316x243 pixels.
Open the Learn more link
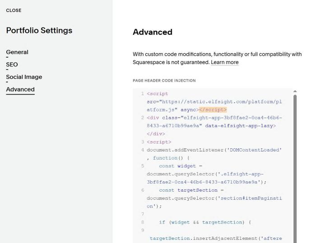tap(224, 62)
